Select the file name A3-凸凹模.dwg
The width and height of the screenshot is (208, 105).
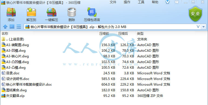tap(18, 62)
